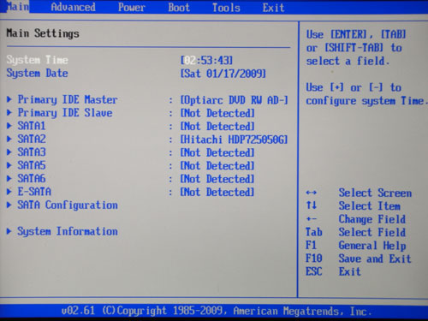The height and width of the screenshot is (321, 428).
Task: Expand the arrow next to SATA5
Action: coord(9,165)
